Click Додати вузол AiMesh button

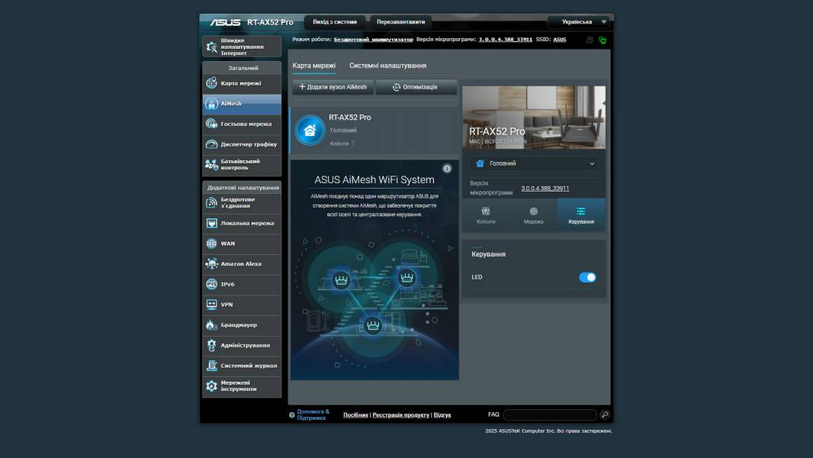click(x=333, y=87)
